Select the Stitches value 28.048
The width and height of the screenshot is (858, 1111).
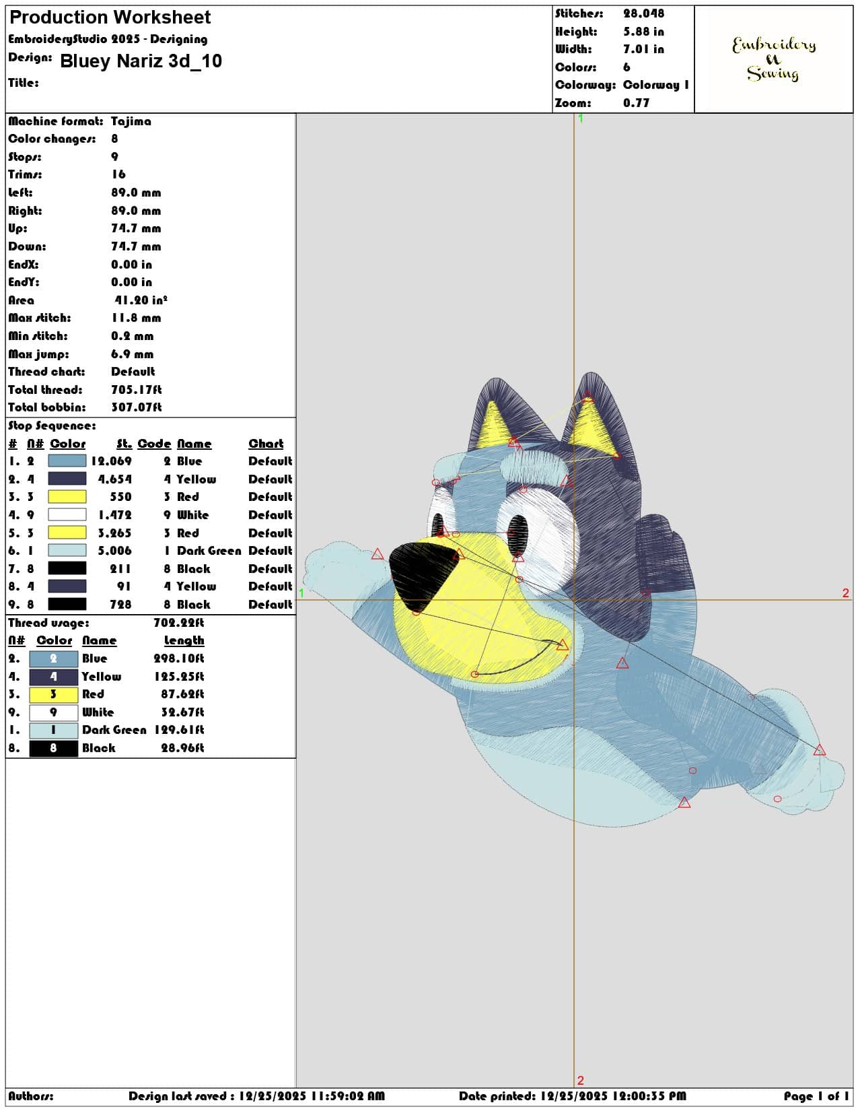643,13
